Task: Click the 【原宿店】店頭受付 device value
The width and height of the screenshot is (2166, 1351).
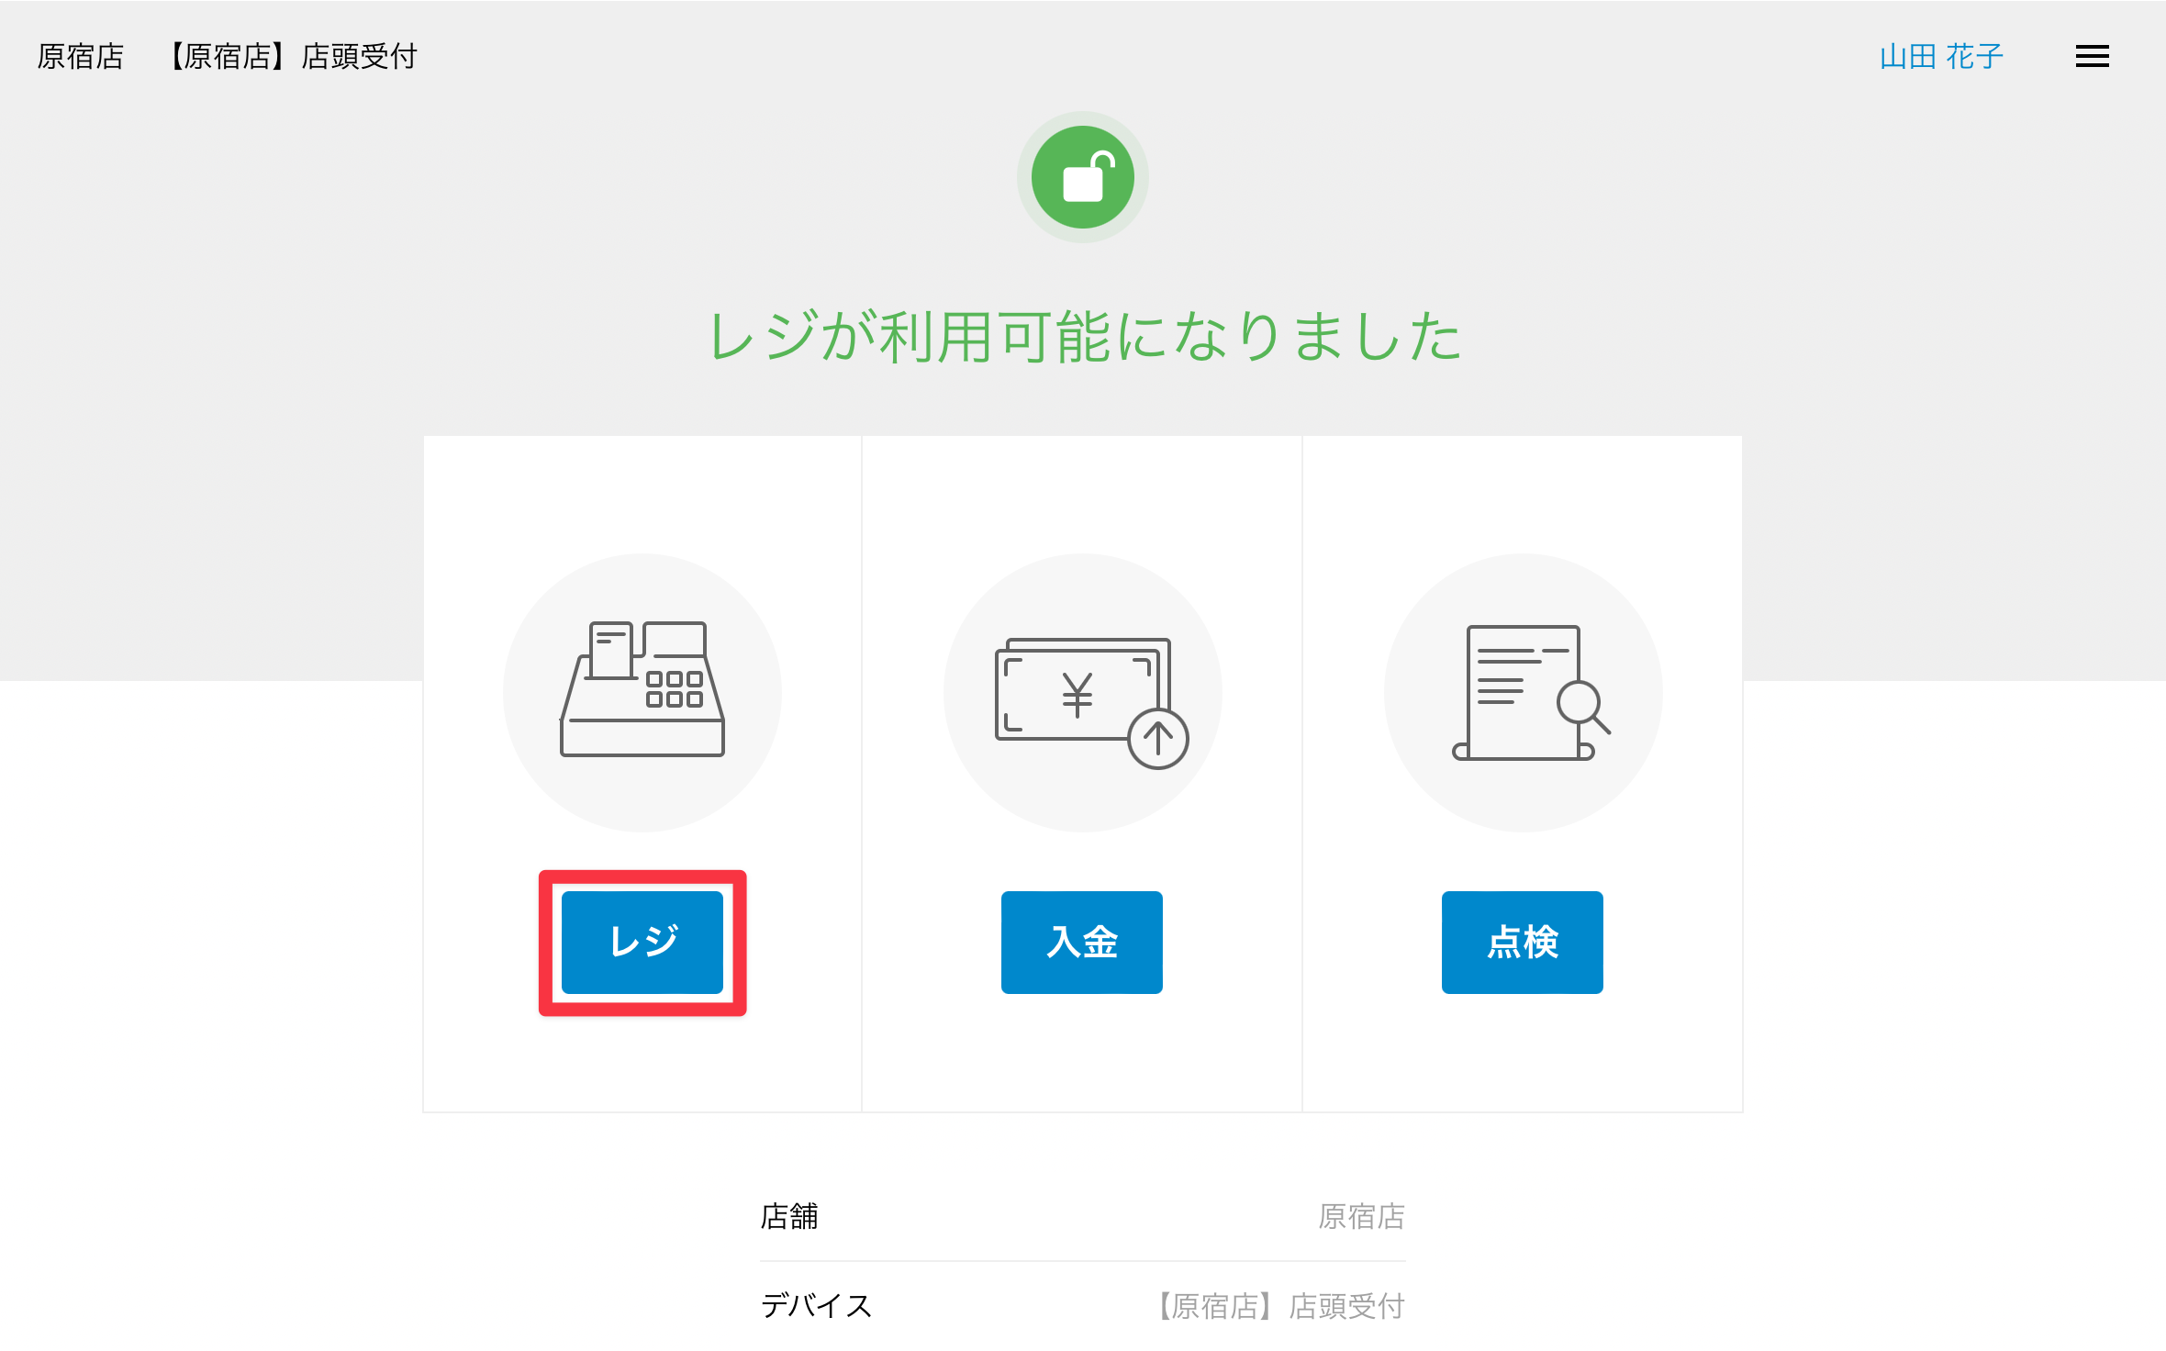Action: (1278, 1305)
